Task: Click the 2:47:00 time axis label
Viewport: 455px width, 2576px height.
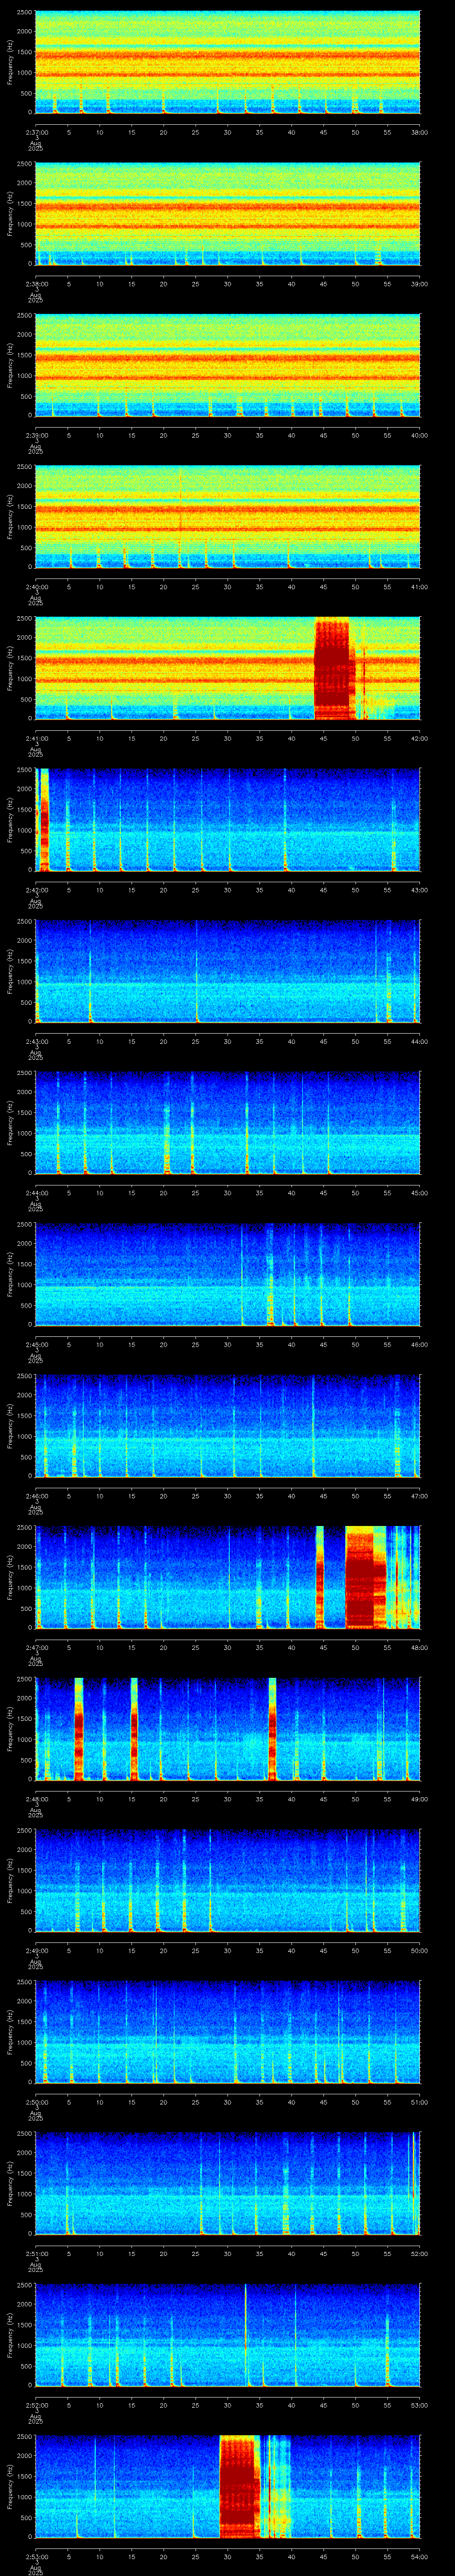Action: pos(36,1647)
